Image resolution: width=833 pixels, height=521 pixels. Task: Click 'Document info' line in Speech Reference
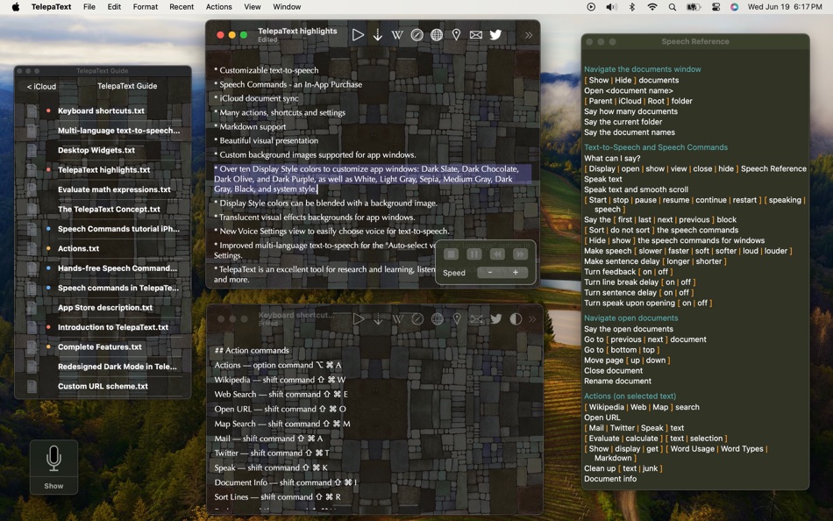point(610,479)
